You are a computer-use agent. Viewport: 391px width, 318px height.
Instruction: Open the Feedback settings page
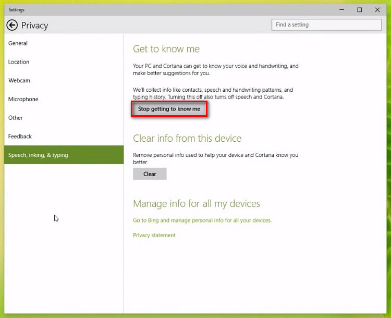pyautogui.click(x=20, y=137)
